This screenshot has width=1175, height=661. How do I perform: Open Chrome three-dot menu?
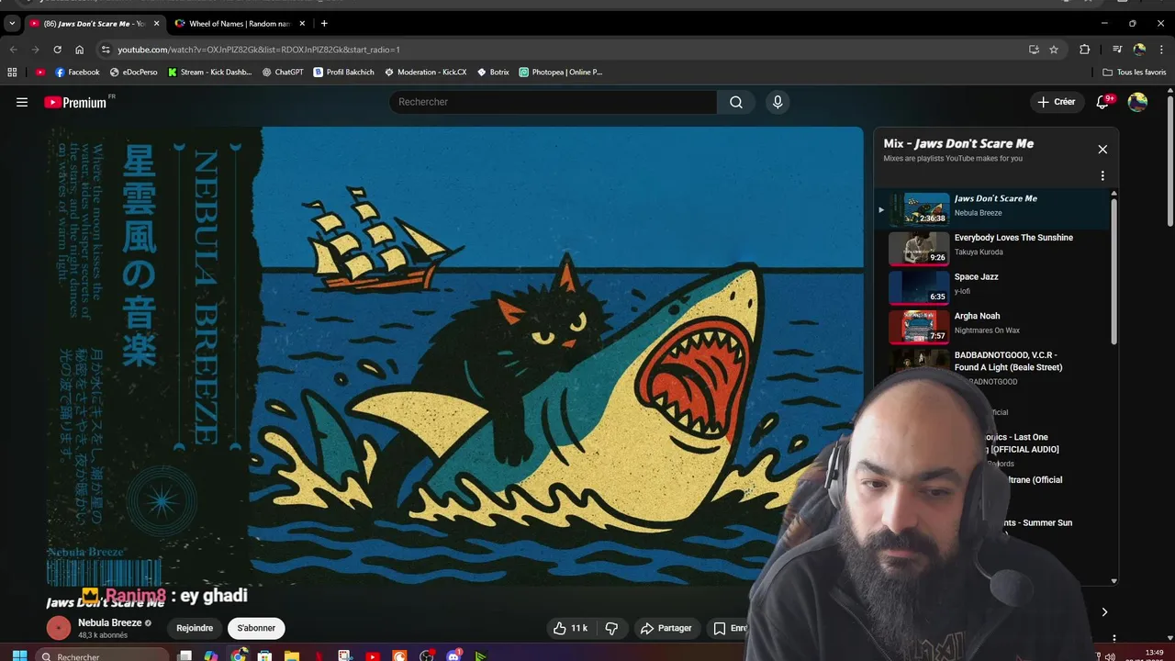1161,50
